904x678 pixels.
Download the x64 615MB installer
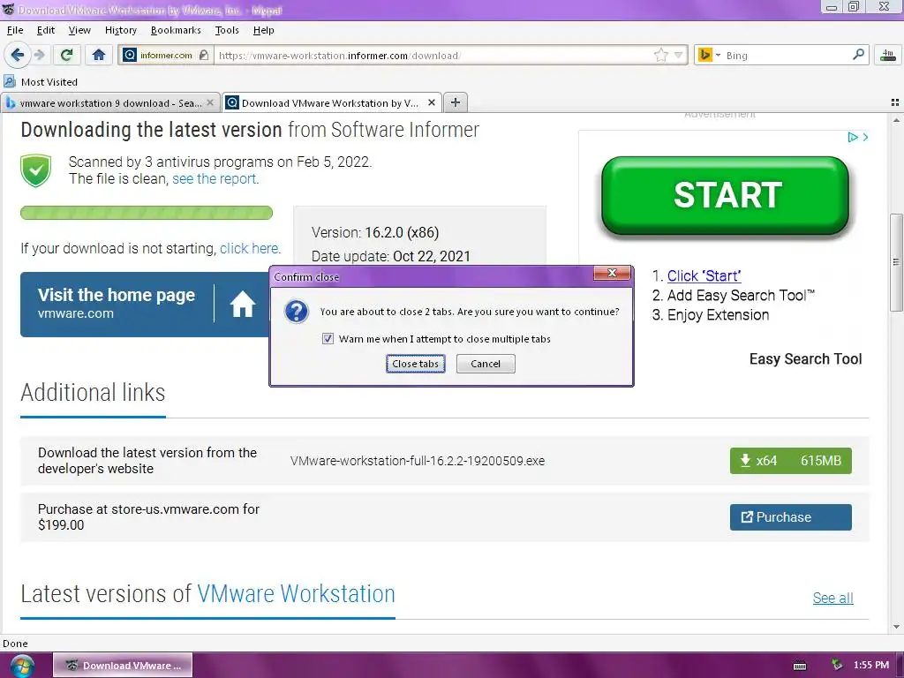click(790, 461)
